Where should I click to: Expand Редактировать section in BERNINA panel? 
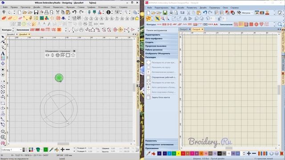click(161, 35)
